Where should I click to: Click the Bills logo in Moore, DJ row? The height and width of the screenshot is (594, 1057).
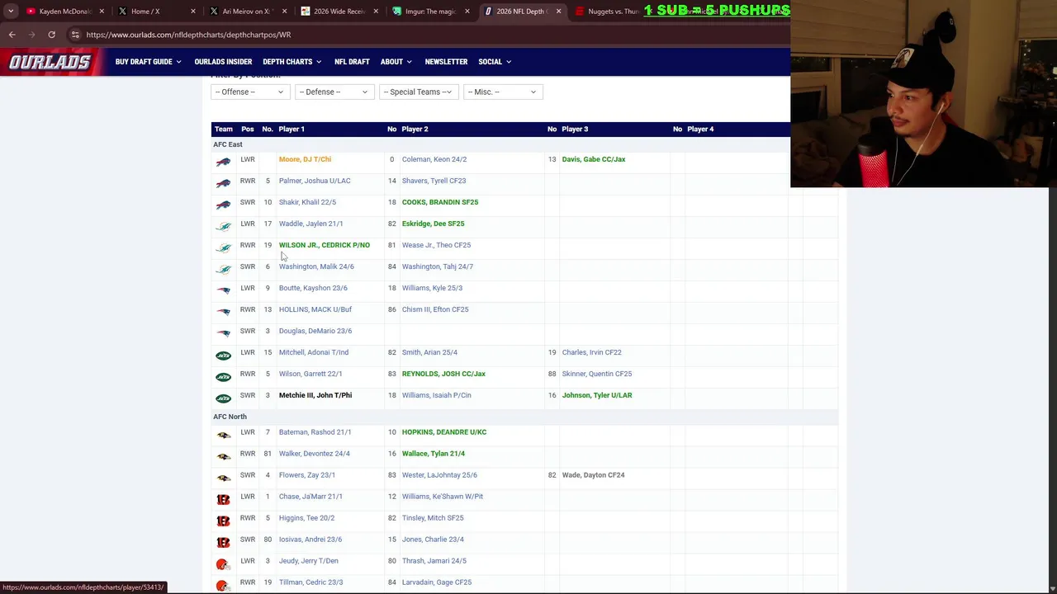coord(223,163)
